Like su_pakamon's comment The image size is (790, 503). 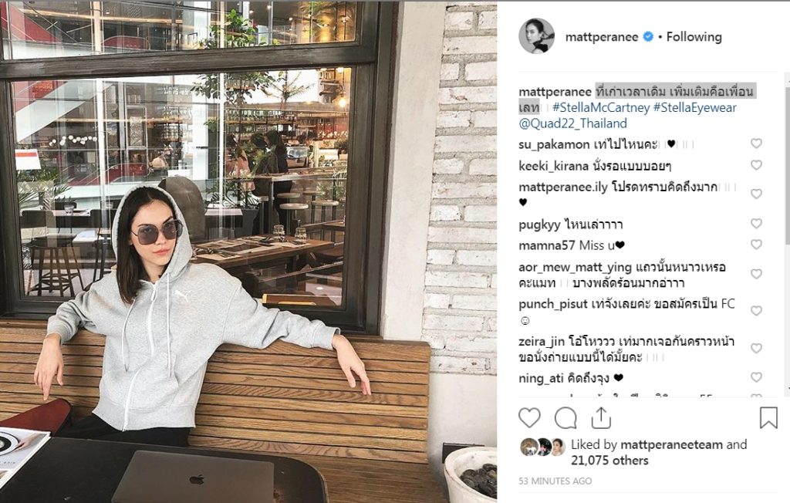coord(756,143)
